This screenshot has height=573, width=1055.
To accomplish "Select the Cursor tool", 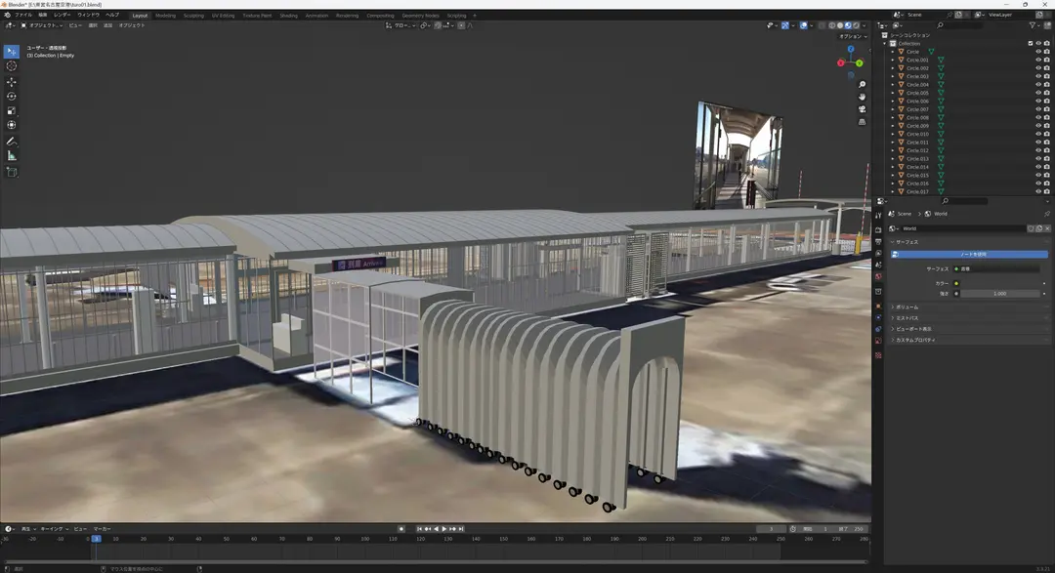I will pos(12,66).
